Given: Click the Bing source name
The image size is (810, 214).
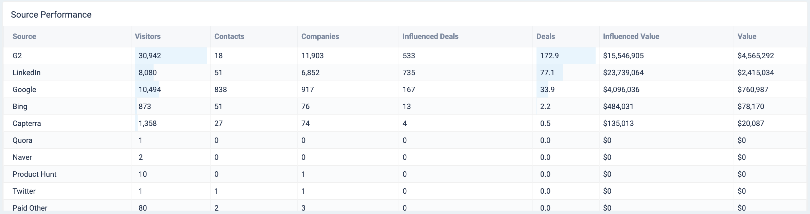Looking at the screenshot, I should click(x=20, y=106).
